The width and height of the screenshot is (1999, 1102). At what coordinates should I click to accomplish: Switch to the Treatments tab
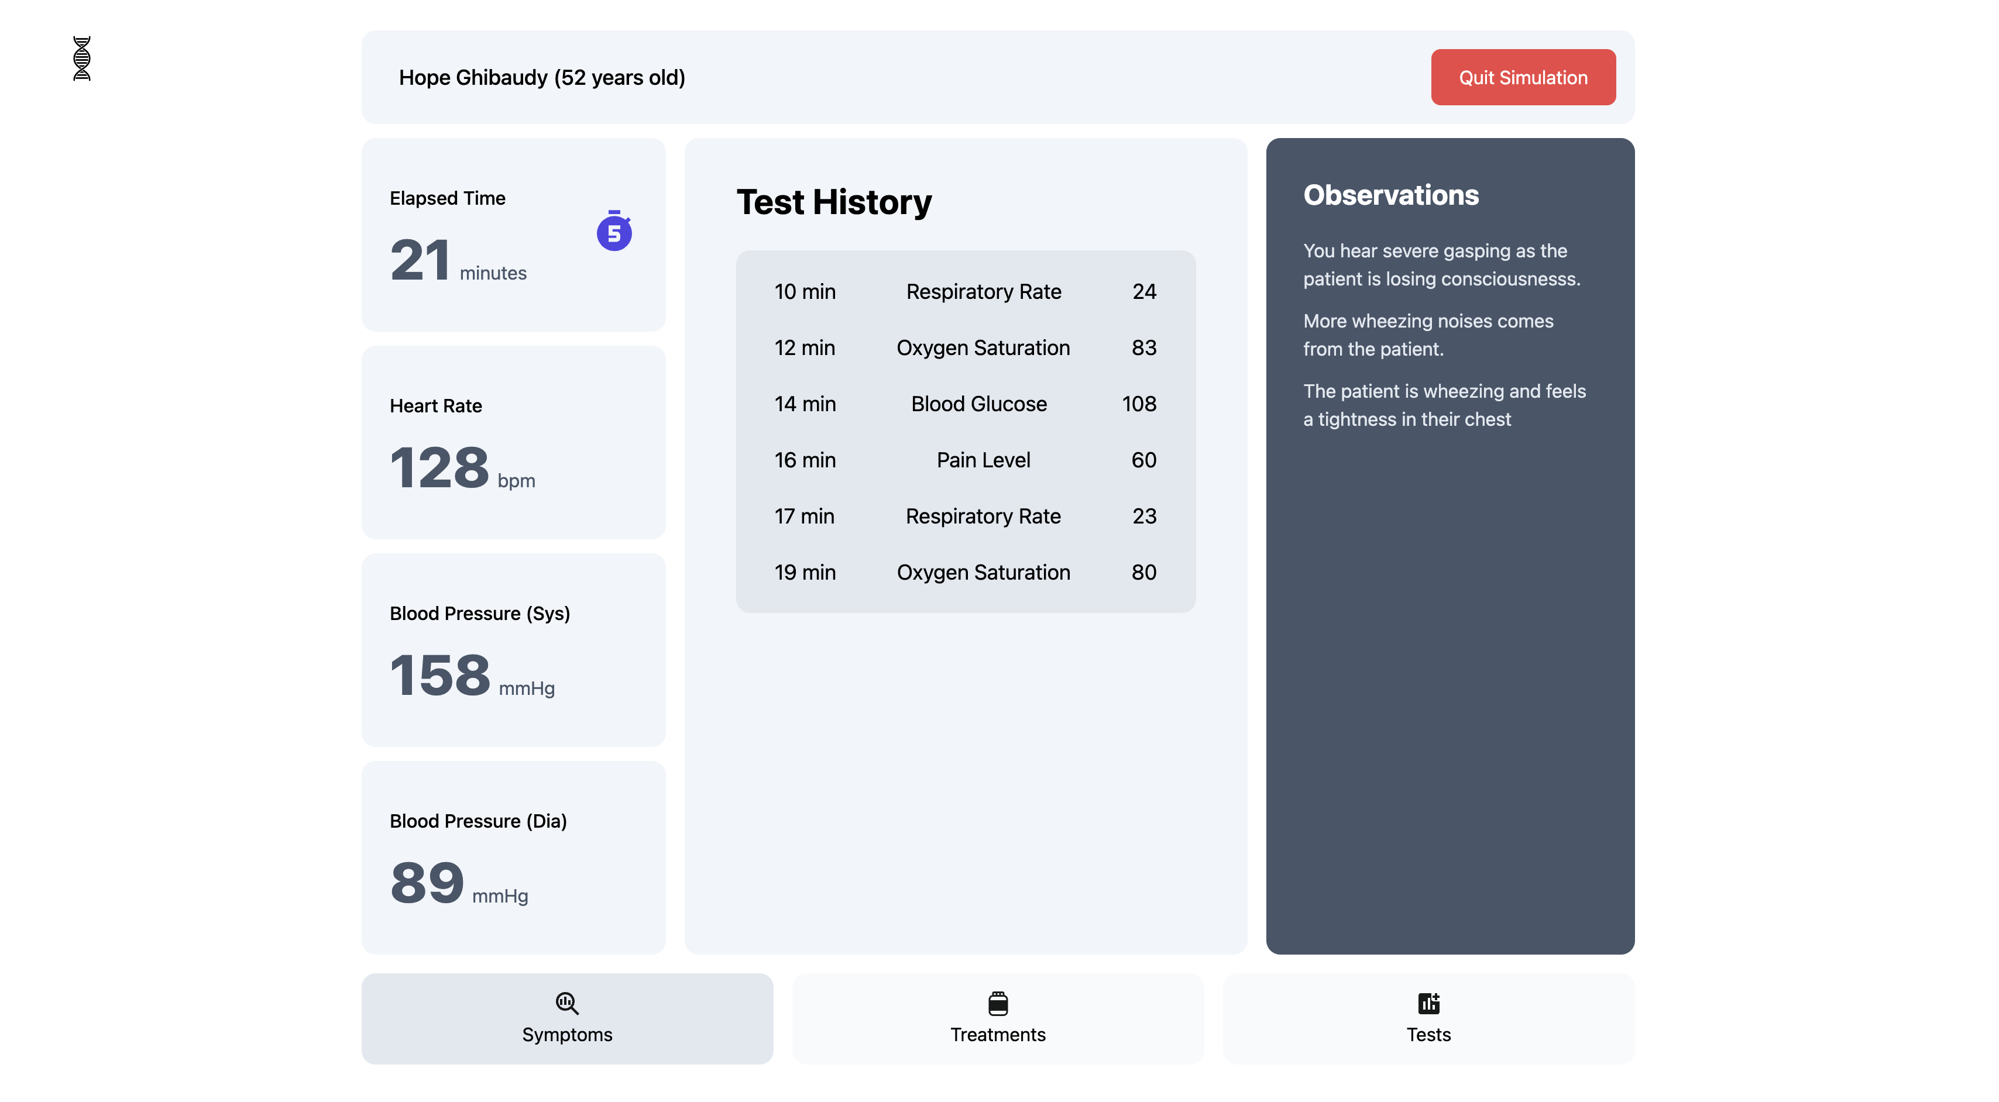pos(997,1018)
